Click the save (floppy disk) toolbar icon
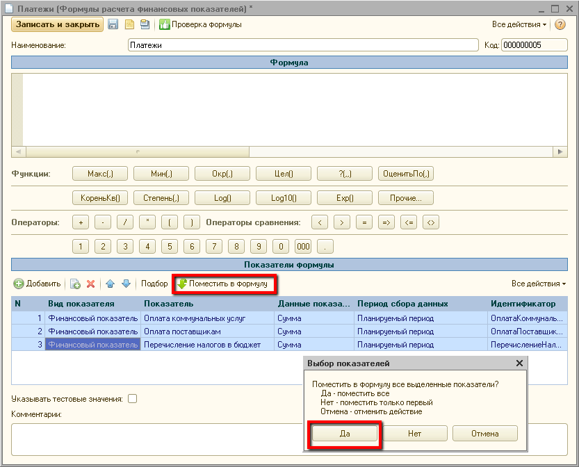Screen dimensions: 579x467 click(113, 24)
